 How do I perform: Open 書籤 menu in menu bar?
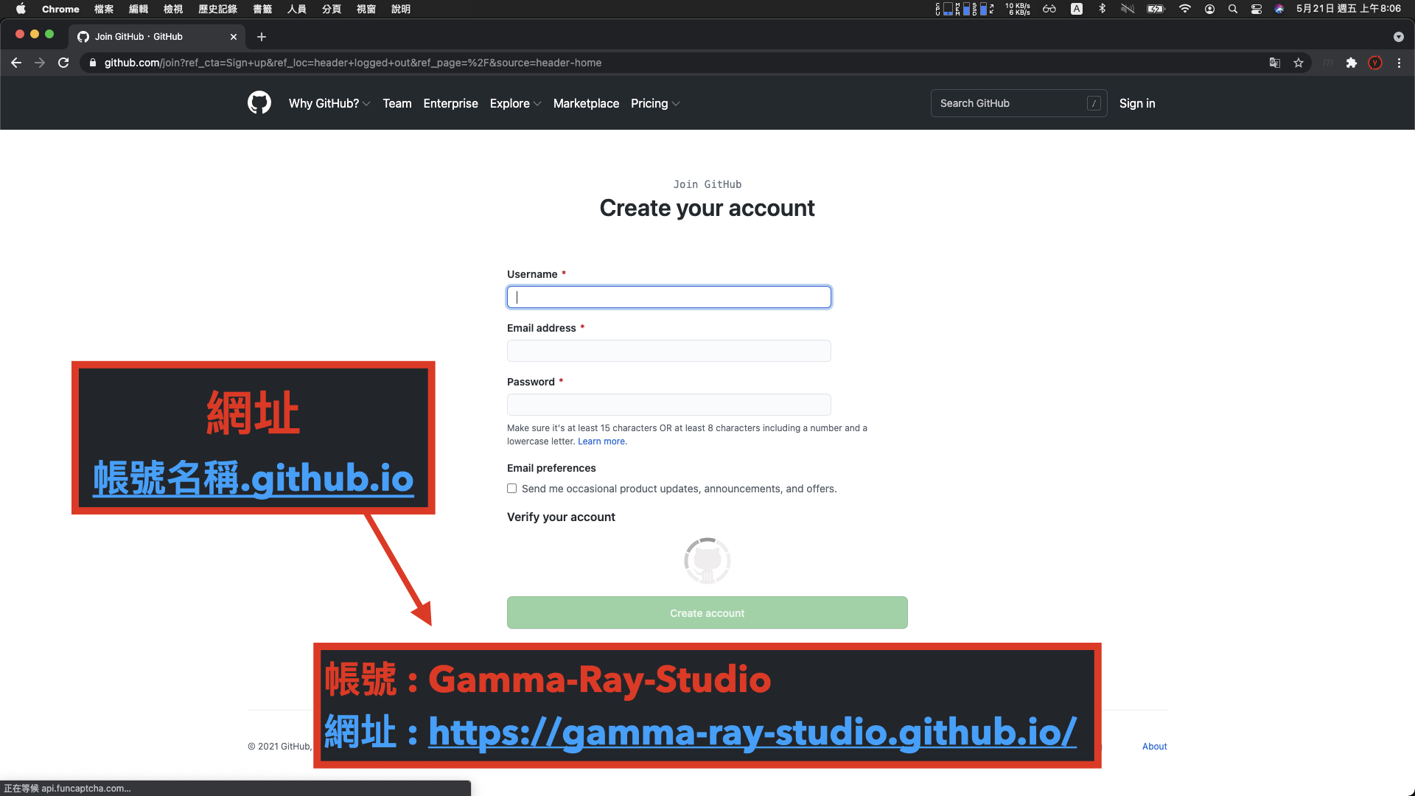tap(262, 9)
